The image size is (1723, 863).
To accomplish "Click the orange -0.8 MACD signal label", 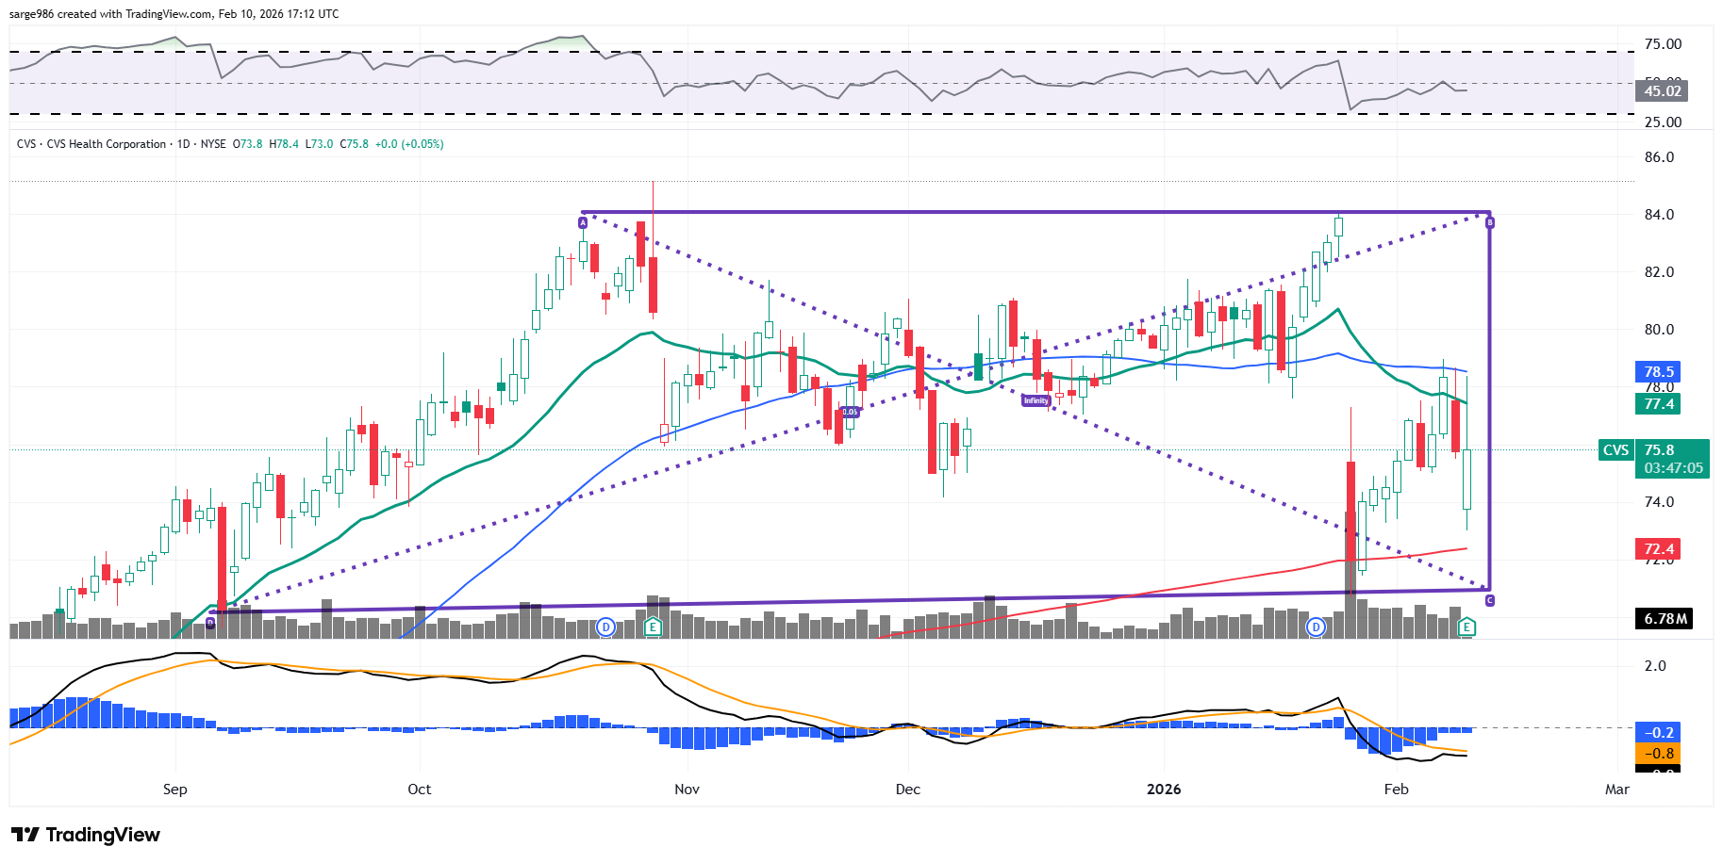I will point(1659,754).
